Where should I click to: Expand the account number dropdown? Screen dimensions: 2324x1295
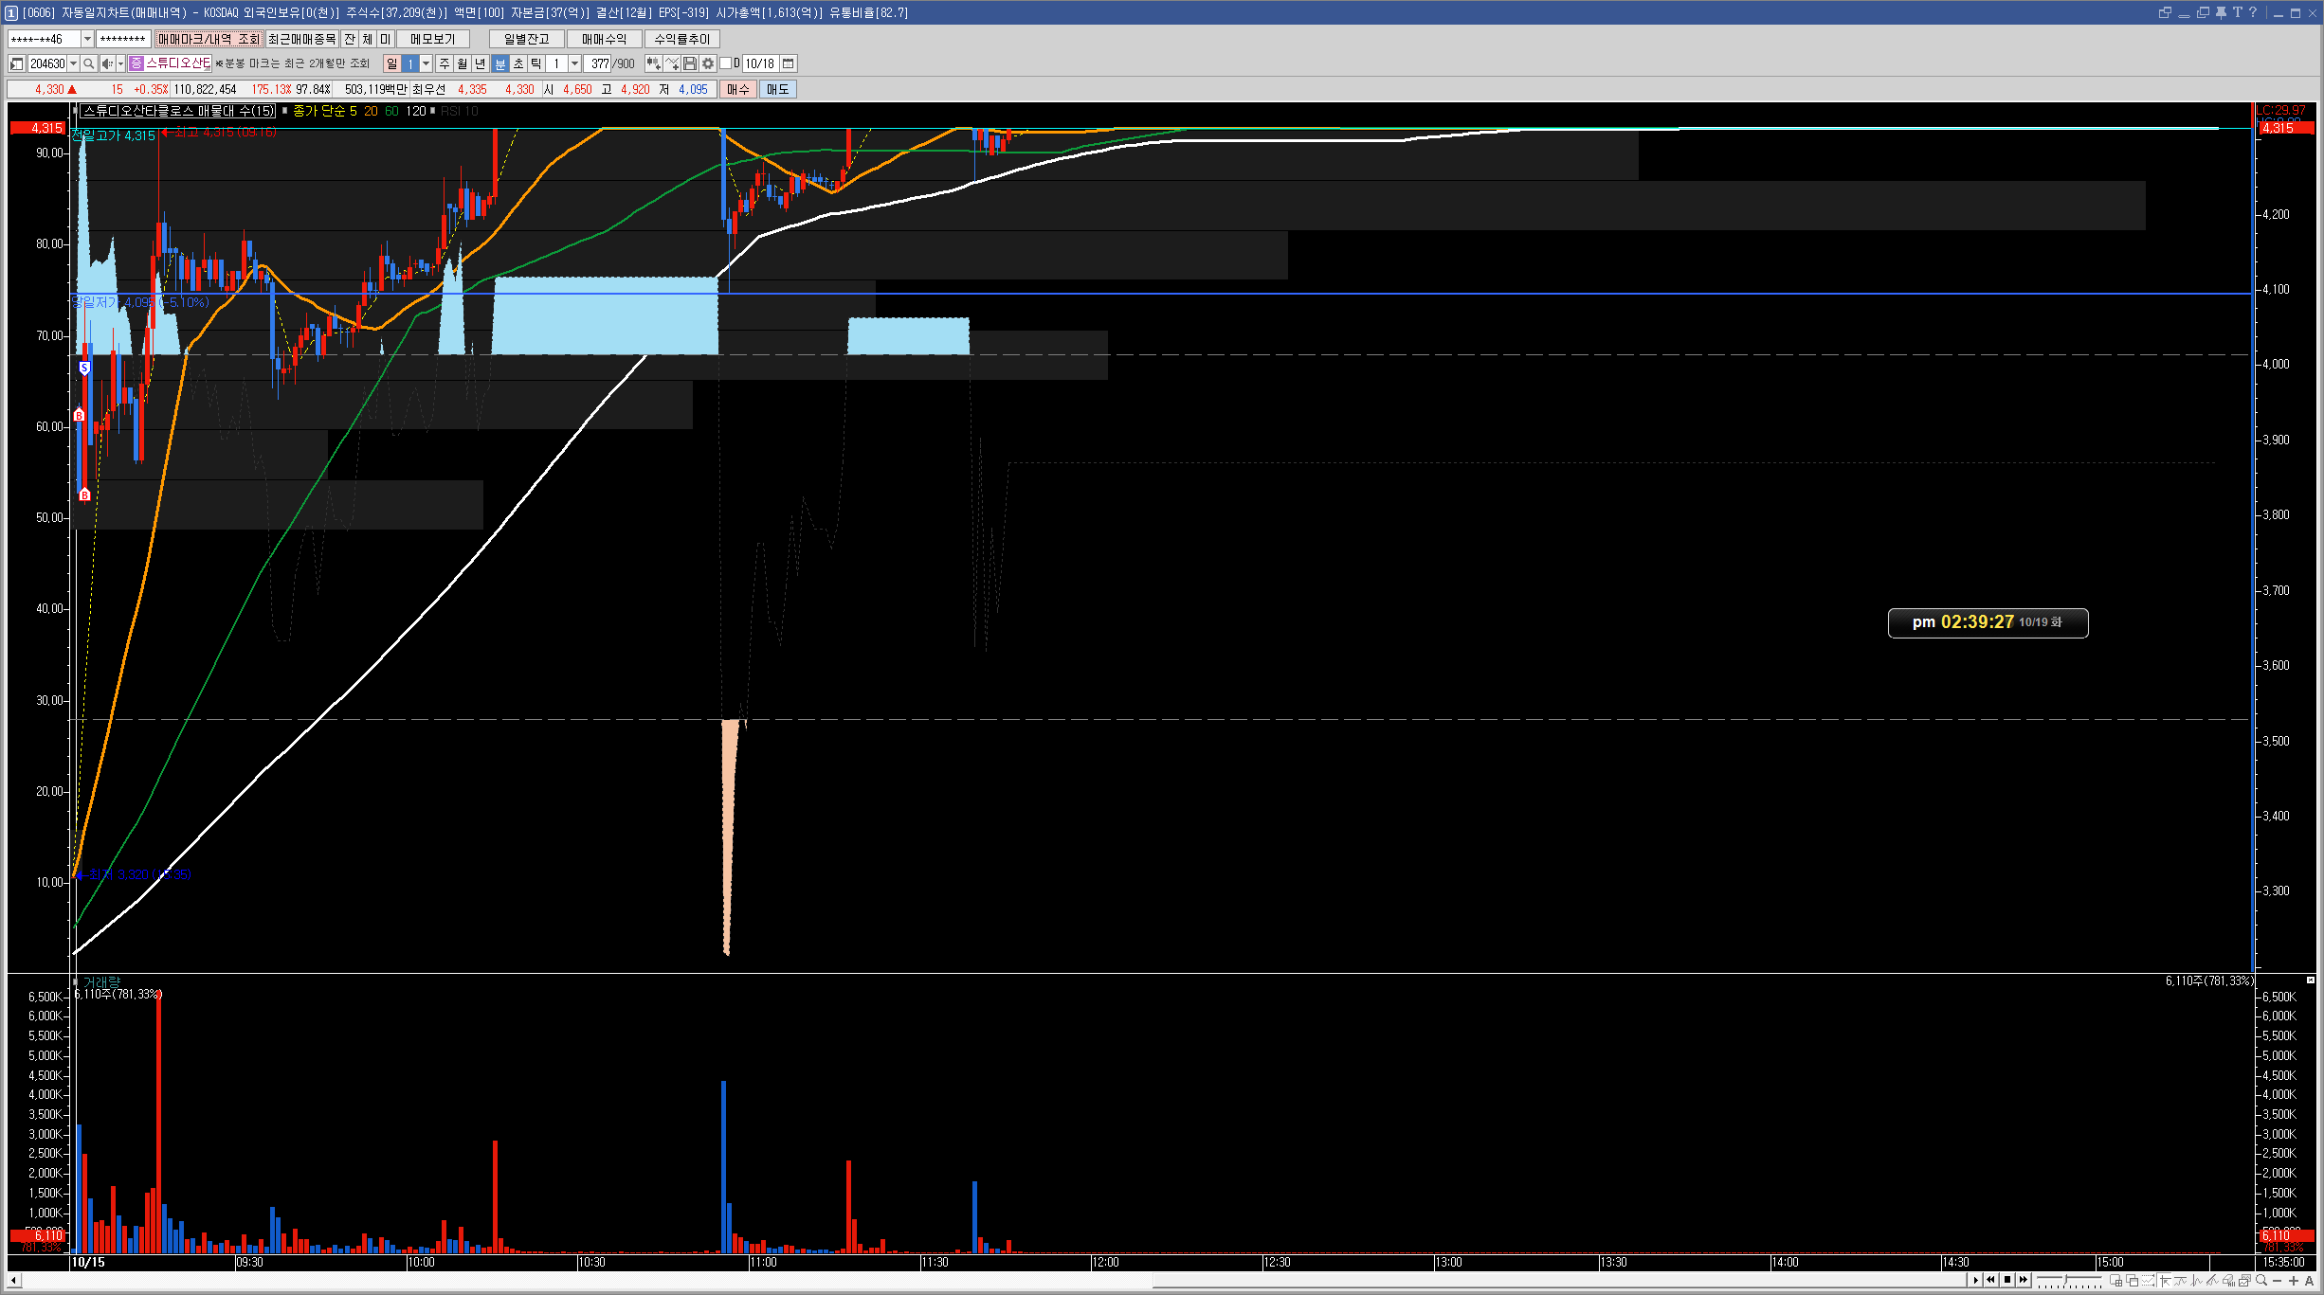pos(87,39)
